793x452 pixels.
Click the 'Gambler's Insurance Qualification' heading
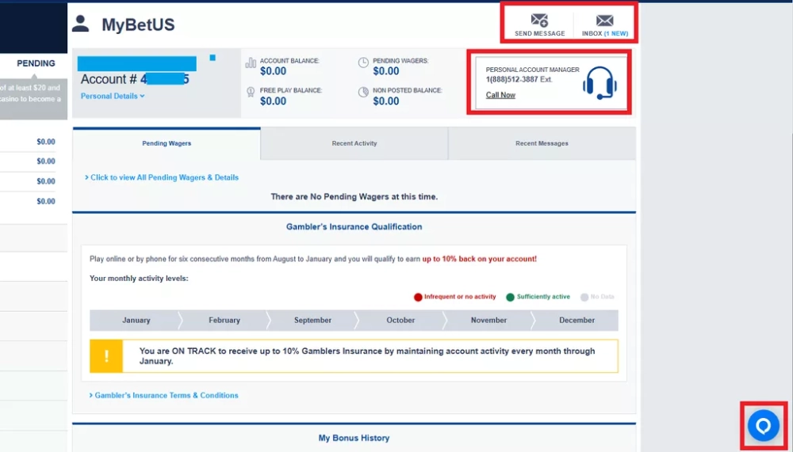coord(354,226)
